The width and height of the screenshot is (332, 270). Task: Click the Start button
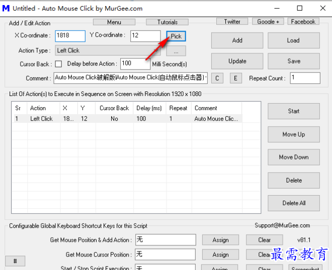click(x=294, y=111)
